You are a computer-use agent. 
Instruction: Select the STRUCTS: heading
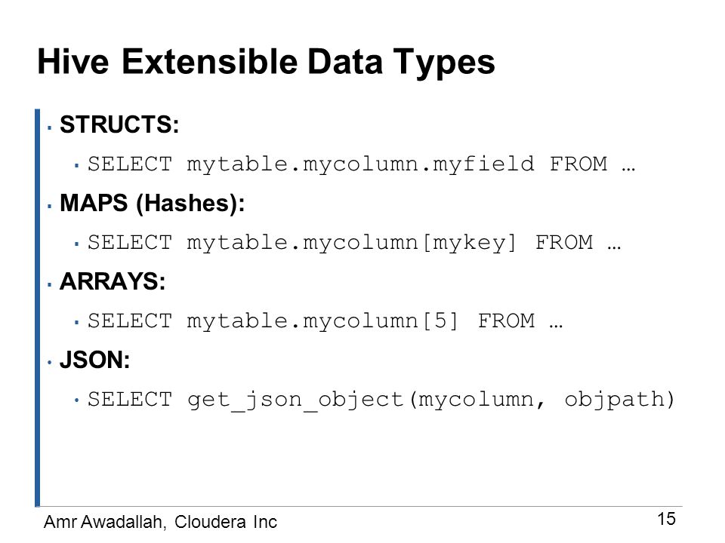119,124
